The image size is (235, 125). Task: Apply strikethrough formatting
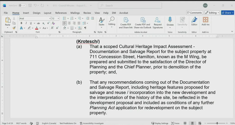pos(39,23)
